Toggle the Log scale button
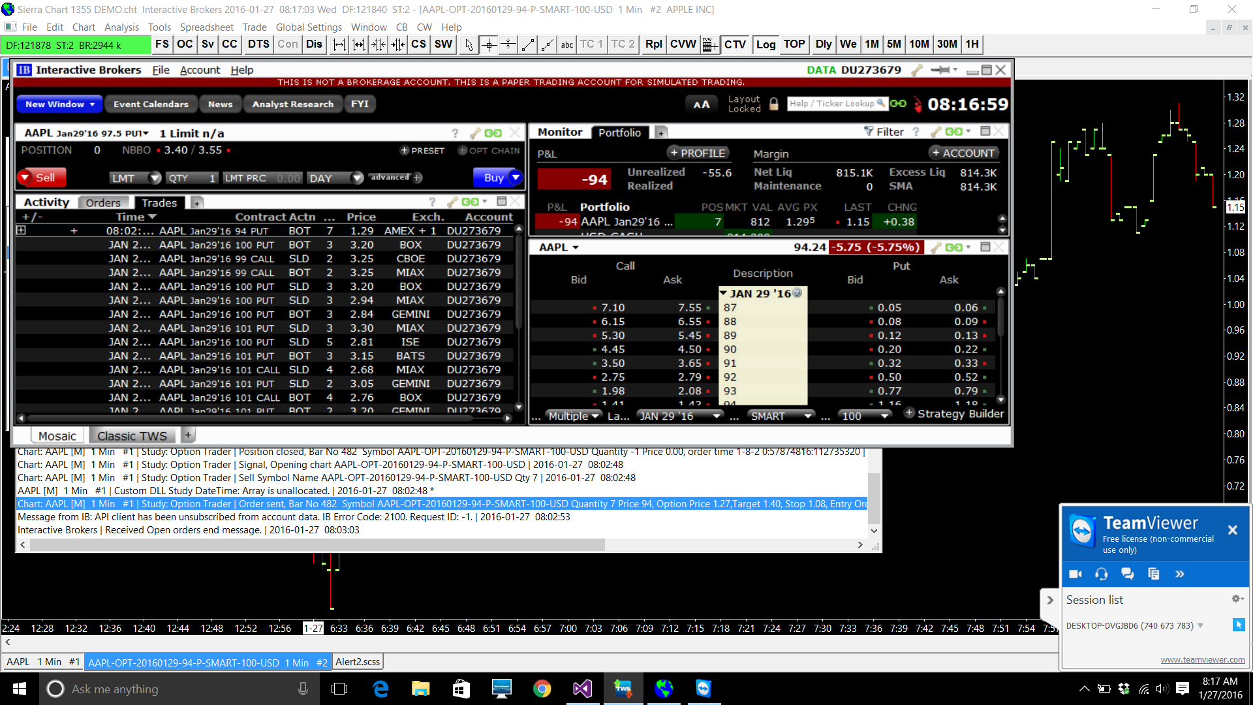This screenshot has height=705, width=1253. click(766, 44)
